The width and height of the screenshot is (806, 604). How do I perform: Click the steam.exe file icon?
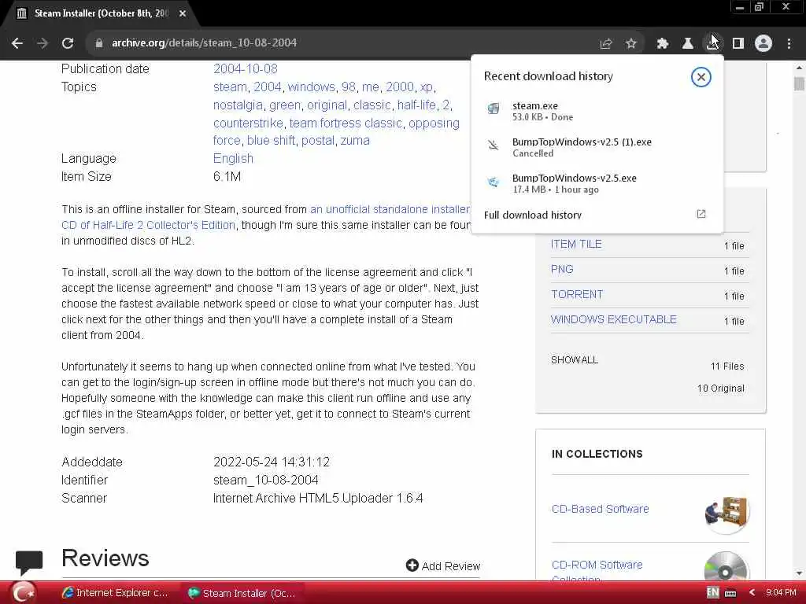click(x=494, y=109)
